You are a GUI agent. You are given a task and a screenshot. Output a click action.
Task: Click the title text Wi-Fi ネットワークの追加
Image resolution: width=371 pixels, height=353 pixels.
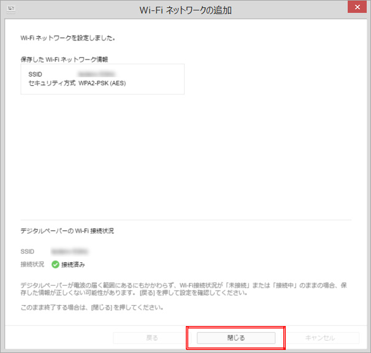(185, 9)
